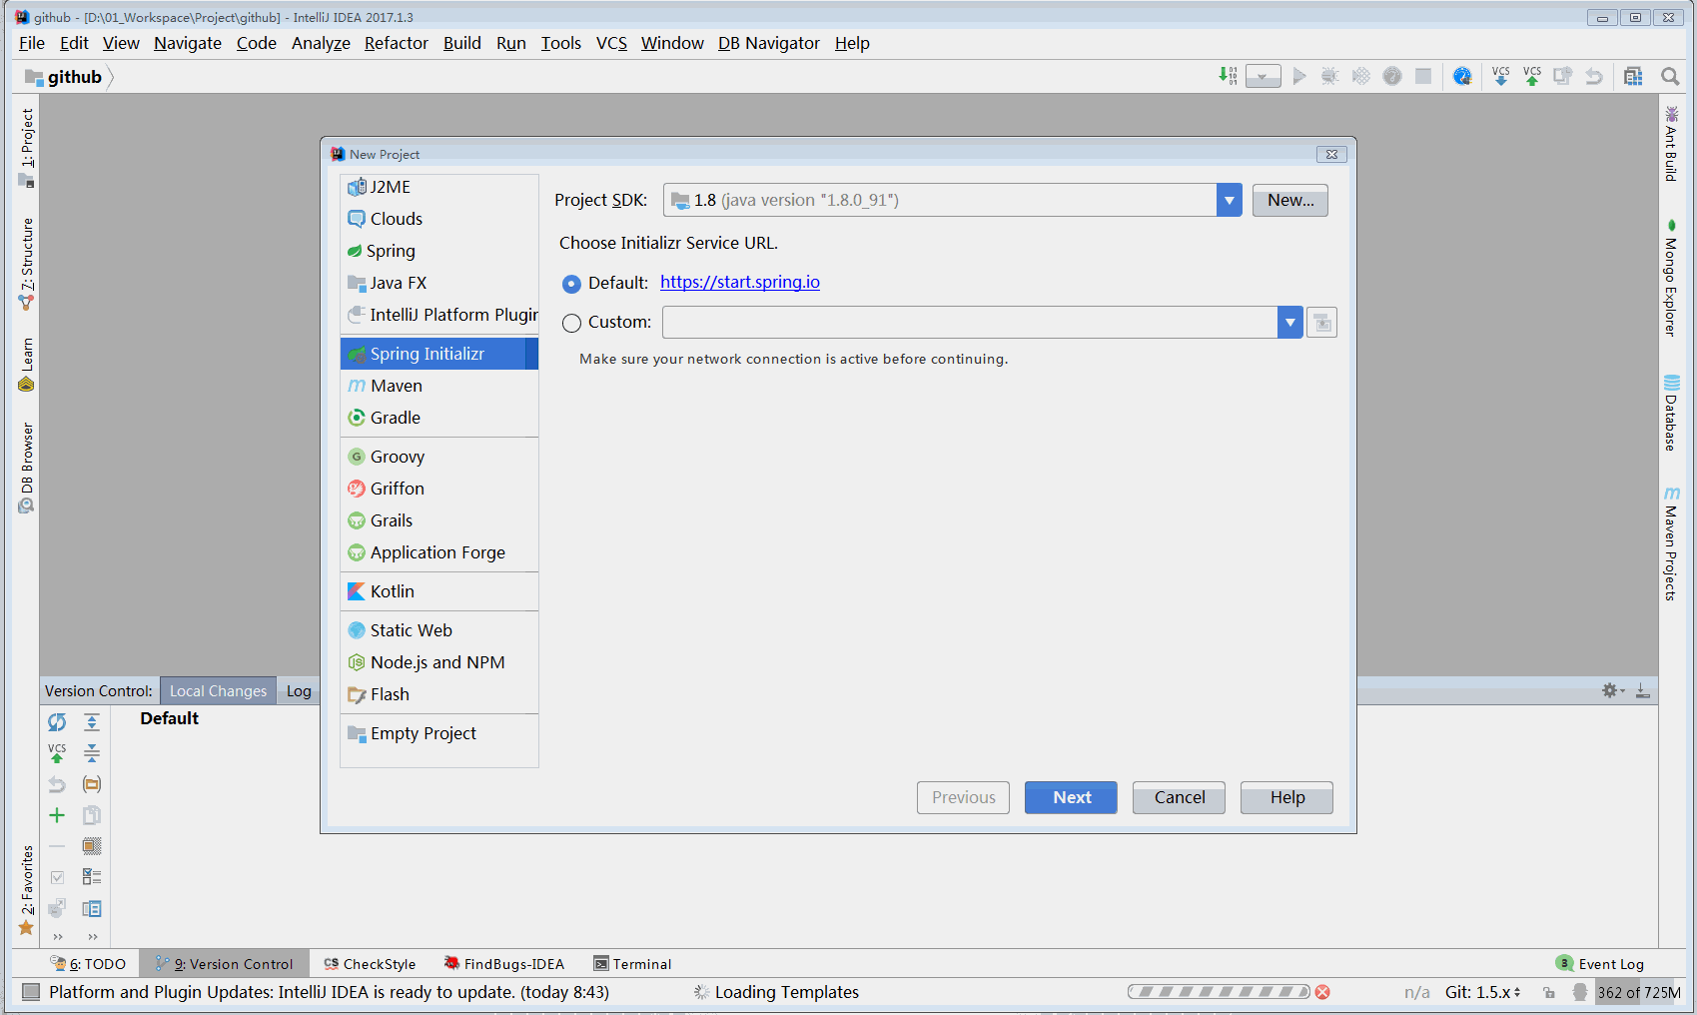Open Version Control panel gear settings
Screen dimensions: 1697x1015
(x=1612, y=690)
